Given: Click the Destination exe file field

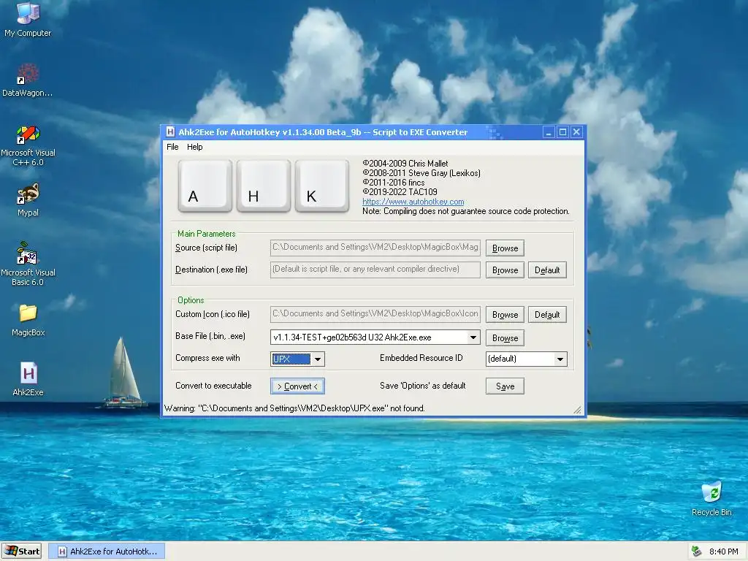Looking at the screenshot, I should pyautogui.click(x=375, y=270).
